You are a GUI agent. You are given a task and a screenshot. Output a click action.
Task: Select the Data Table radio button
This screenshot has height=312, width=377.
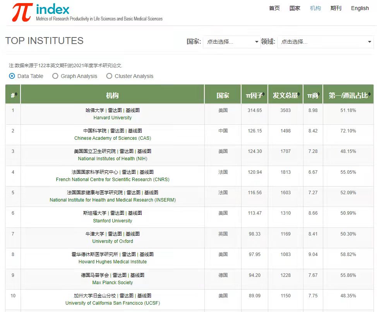point(12,76)
